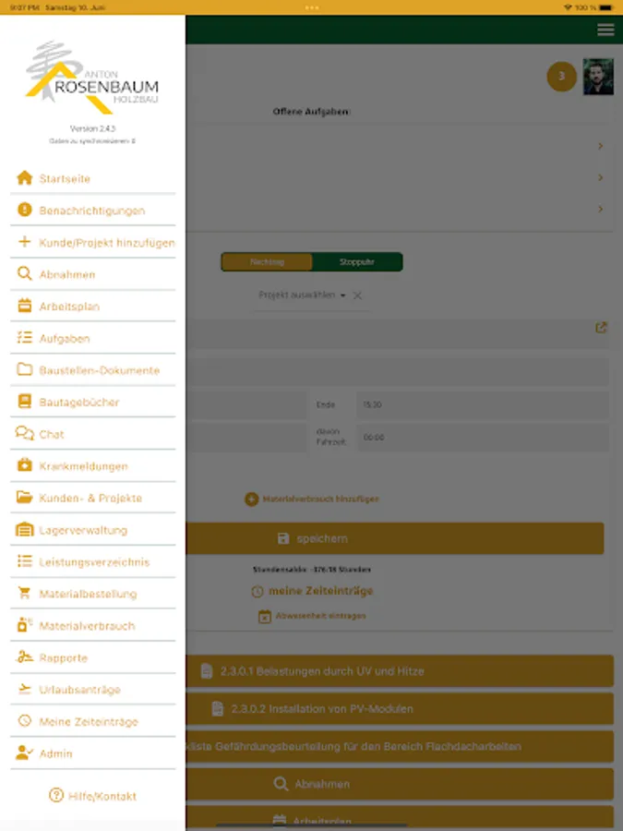This screenshot has width=623, height=831.
Task: Click the Chat speech bubbles icon
Action: tap(24, 434)
